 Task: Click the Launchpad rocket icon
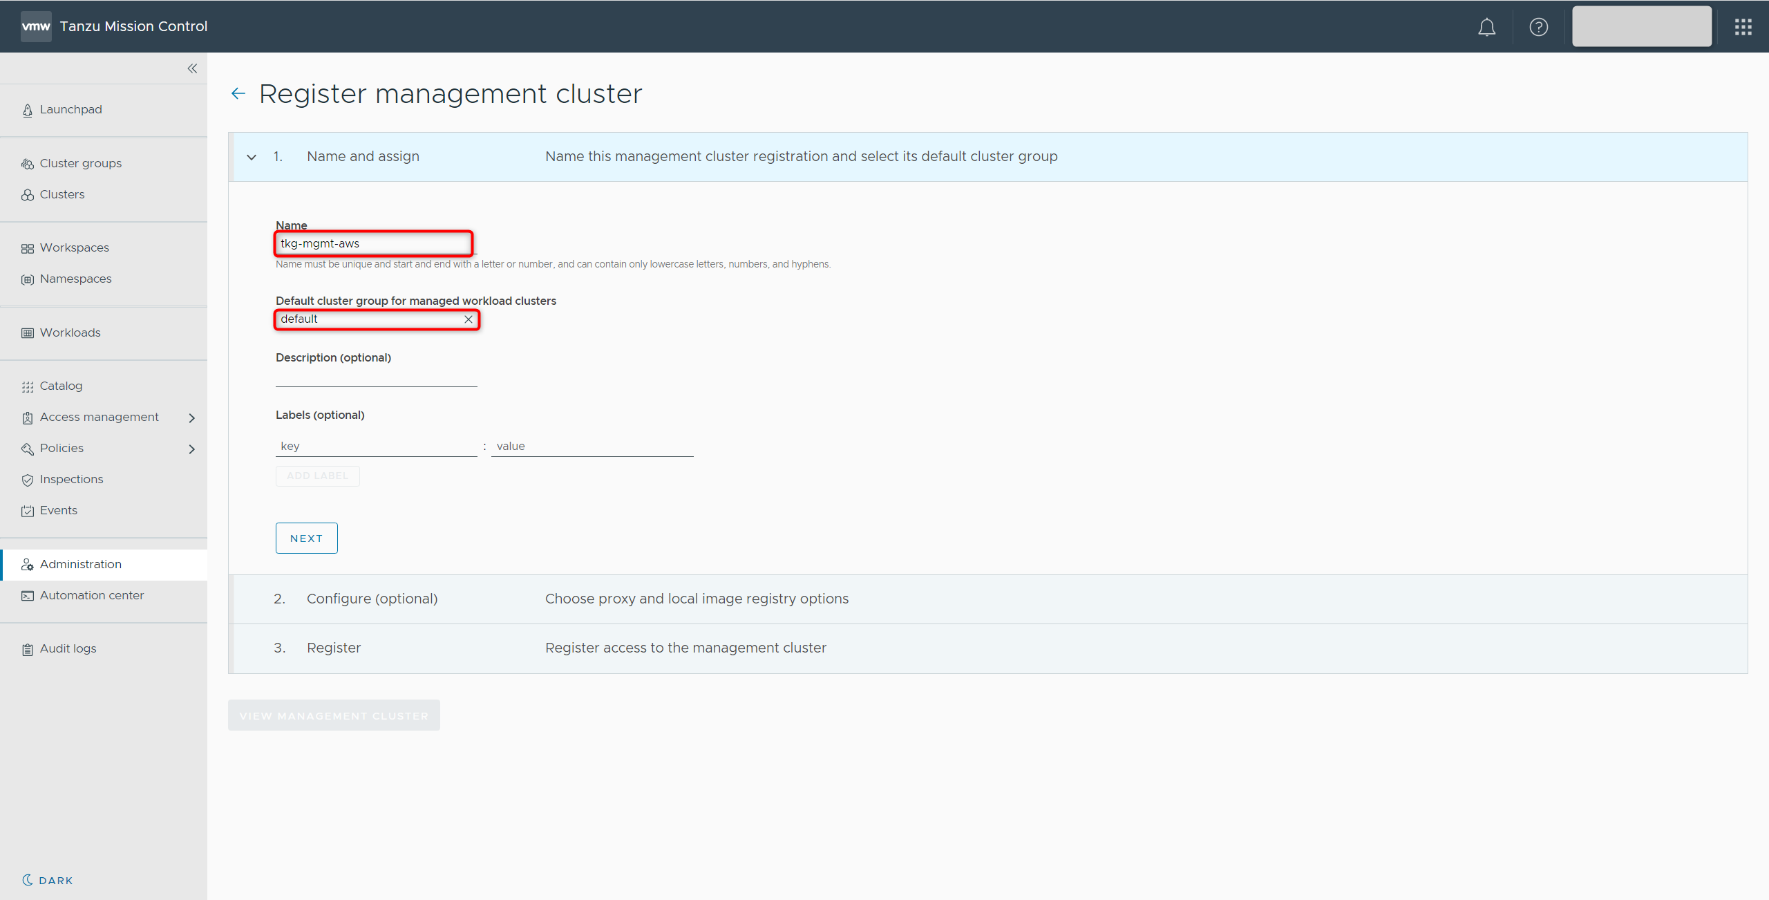[x=28, y=111]
